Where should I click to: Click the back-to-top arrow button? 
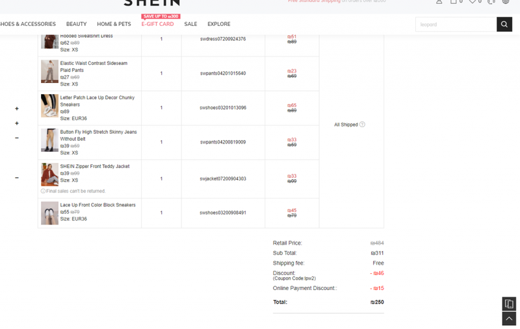pos(509,319)
